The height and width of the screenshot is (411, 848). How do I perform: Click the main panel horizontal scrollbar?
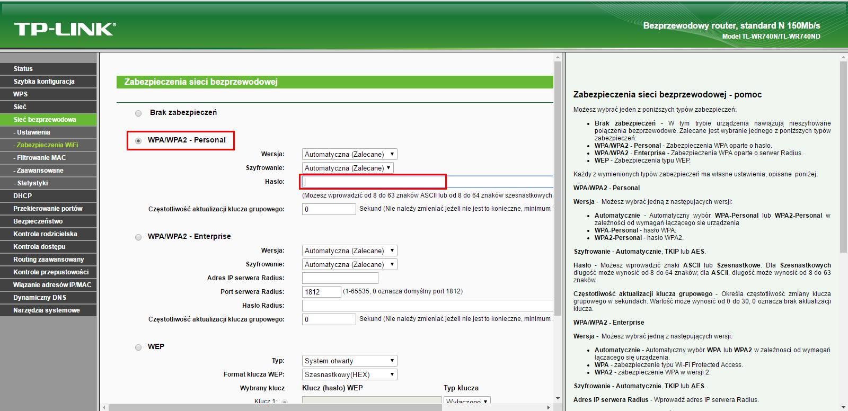pos(275,407)
